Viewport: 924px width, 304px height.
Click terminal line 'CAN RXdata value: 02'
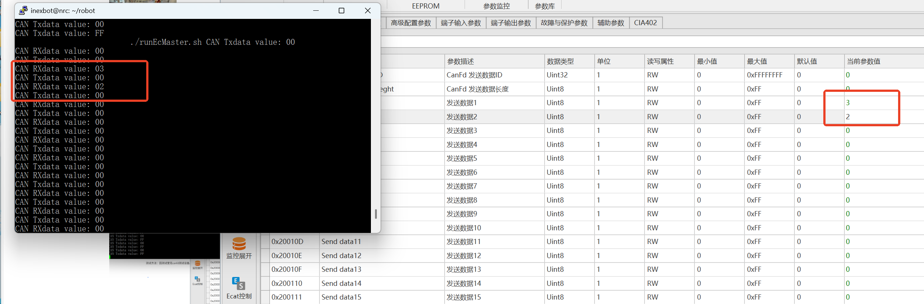pyautogui.click(x=60, y=86)
